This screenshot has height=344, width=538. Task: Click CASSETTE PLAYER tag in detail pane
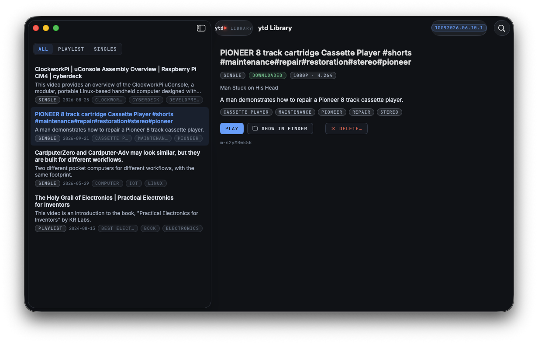pos(246,112)
